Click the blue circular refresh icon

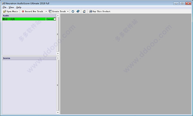[x=73, y=12]
